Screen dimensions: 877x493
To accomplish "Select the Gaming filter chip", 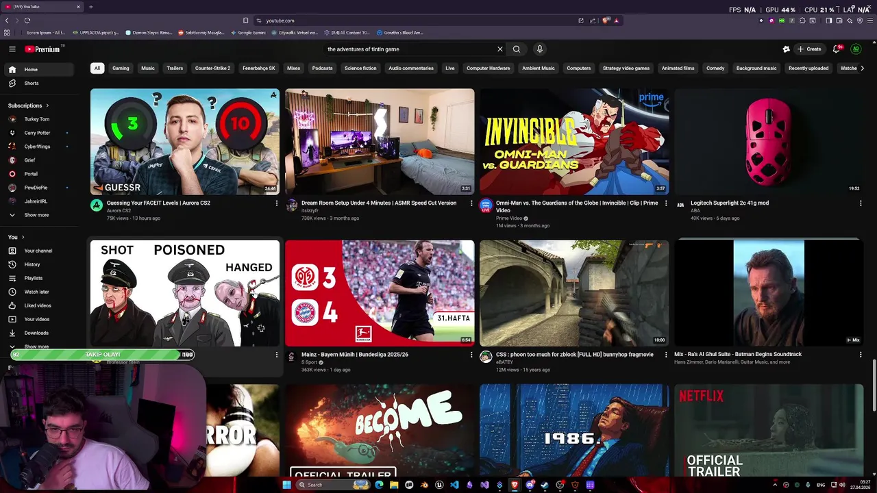I will click(x=121, y=68).
